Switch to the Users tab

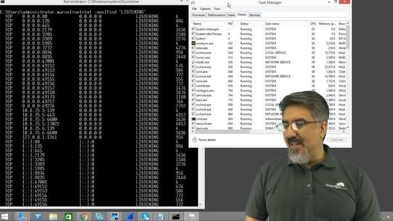click(x=231, y=15)
